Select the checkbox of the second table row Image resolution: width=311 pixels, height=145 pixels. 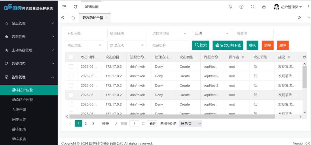[71, 76]
